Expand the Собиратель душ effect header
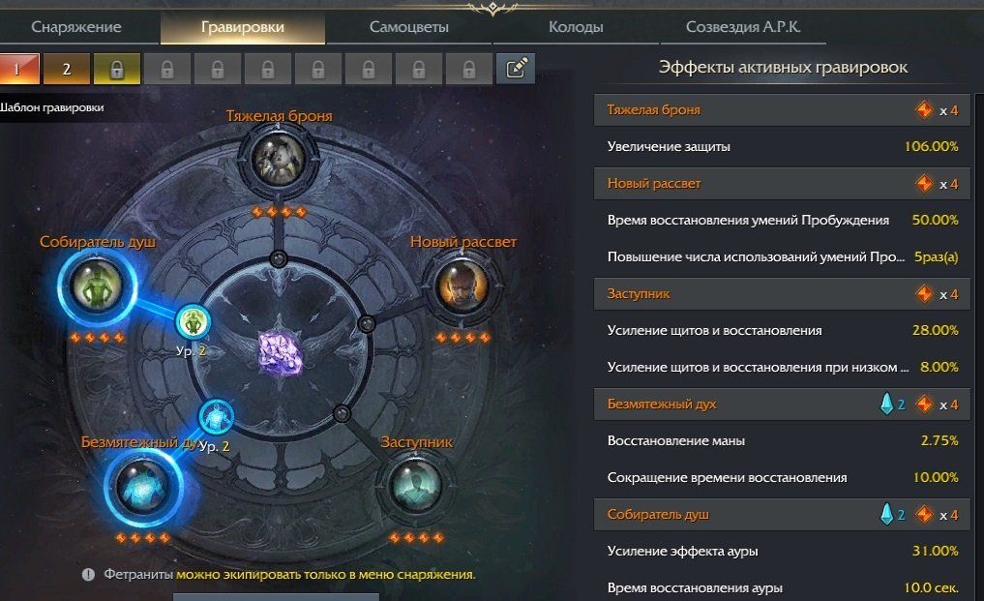 coord(782,514)
